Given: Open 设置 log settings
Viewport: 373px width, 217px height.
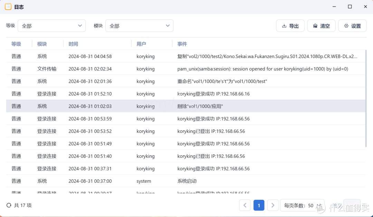Looking at the screenshot, I should pos(352,25).
